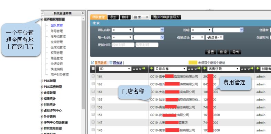Check the row with ID 153

click(x=93, y=107)
